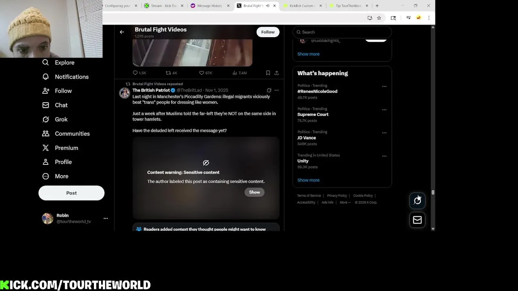Screen dimensions: 518x291
Task: Show more suggested accounts at top
Action: (308, 54)
